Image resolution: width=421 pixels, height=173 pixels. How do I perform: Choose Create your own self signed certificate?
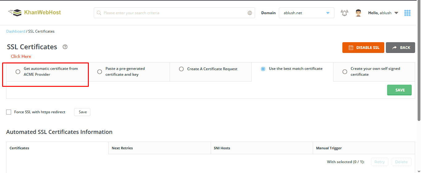(345, 72)
